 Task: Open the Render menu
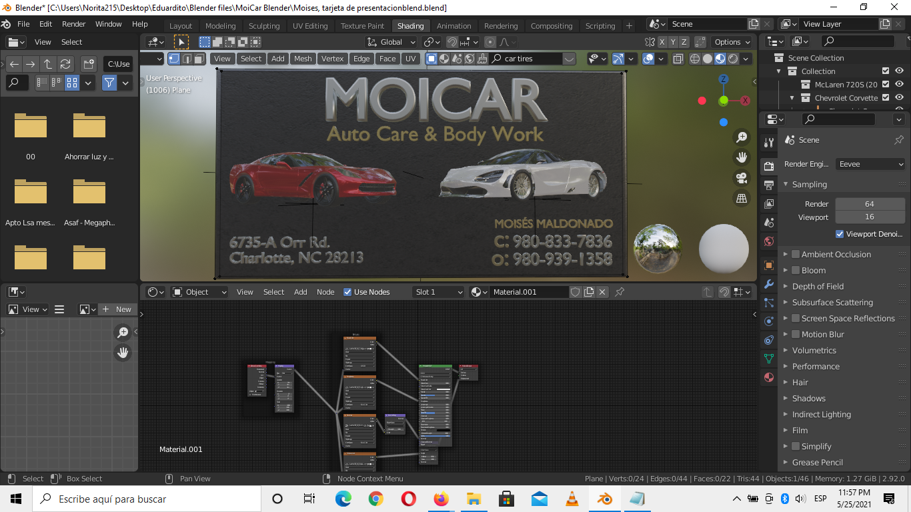click(x=74, y=24)
